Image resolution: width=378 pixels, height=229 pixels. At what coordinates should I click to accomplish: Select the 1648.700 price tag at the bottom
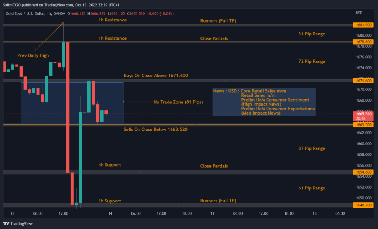[363, 205]
